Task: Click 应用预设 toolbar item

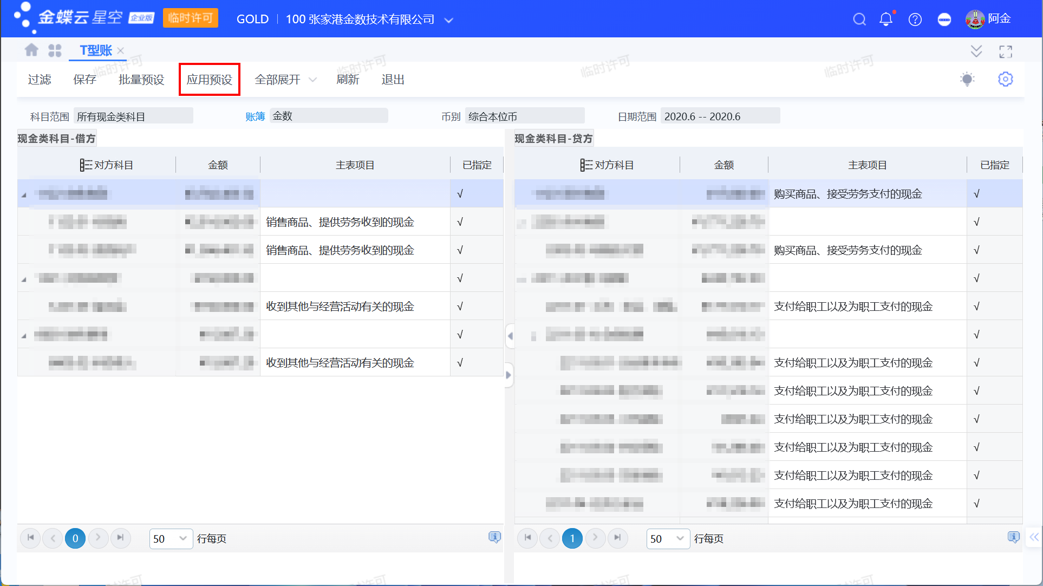Action: [210, 80]
